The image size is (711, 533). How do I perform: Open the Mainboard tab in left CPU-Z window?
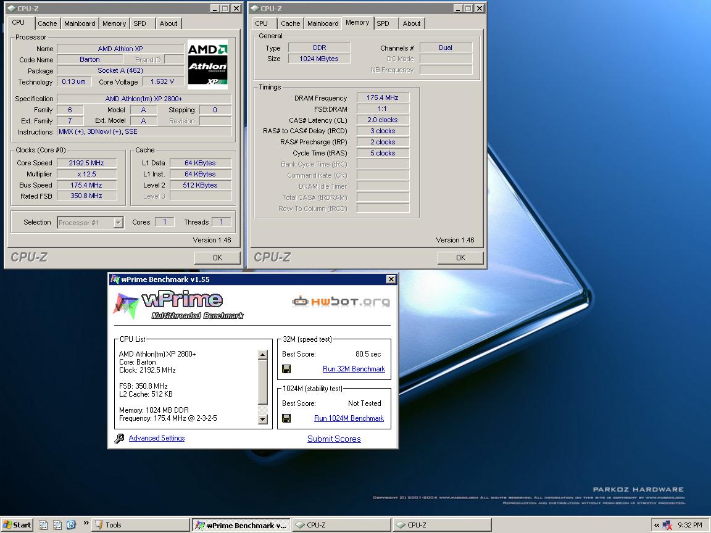(x=80, y=23)
